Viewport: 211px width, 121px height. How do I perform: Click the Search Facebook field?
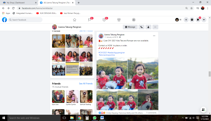25,20
